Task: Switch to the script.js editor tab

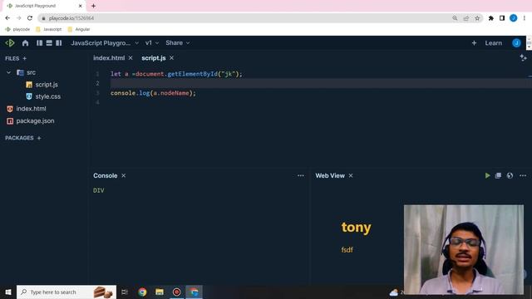Action: coord(153,58)
